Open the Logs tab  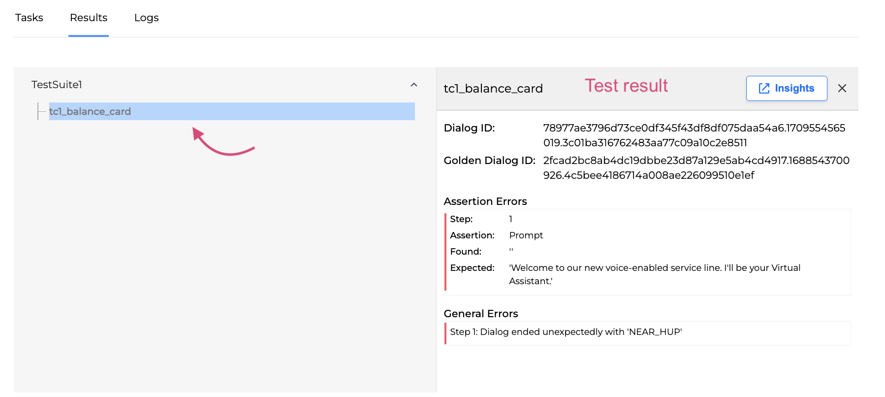(146, 18)
